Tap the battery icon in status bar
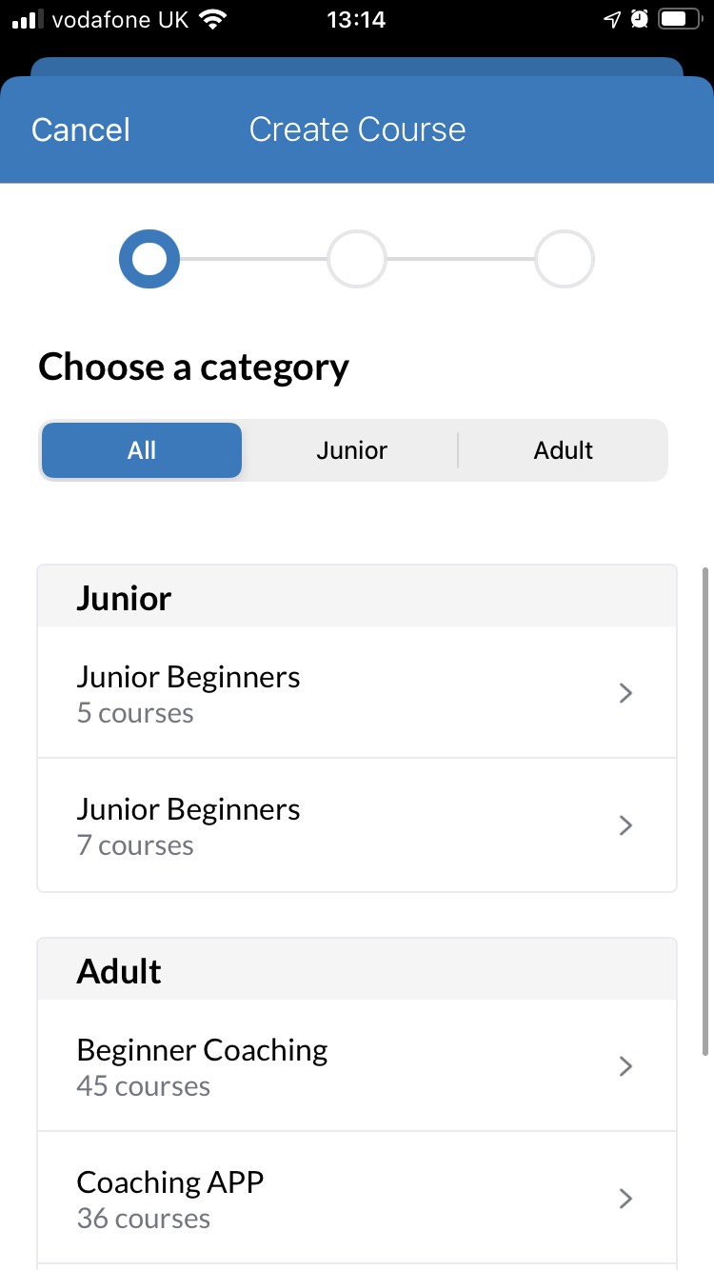Viewport: 714px width, 1270px height. tap(678, 19)
